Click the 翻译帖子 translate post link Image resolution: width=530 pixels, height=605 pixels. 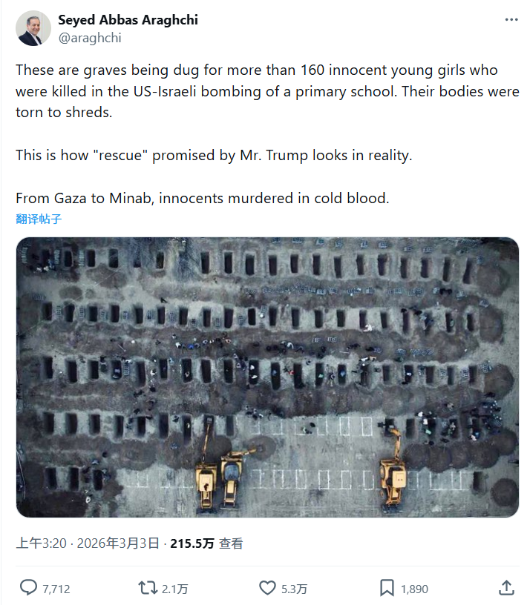39,219
